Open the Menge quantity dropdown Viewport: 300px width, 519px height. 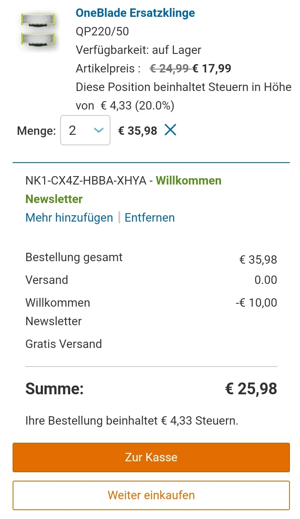pos(85,130)
